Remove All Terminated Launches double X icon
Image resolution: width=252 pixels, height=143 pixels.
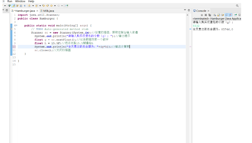click(x=210, y=15)
